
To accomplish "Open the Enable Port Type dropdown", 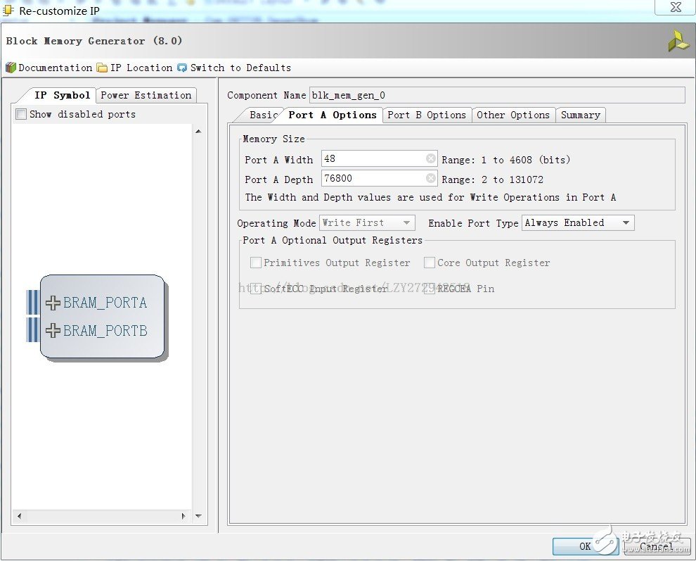I will click(x=577, y=223).
